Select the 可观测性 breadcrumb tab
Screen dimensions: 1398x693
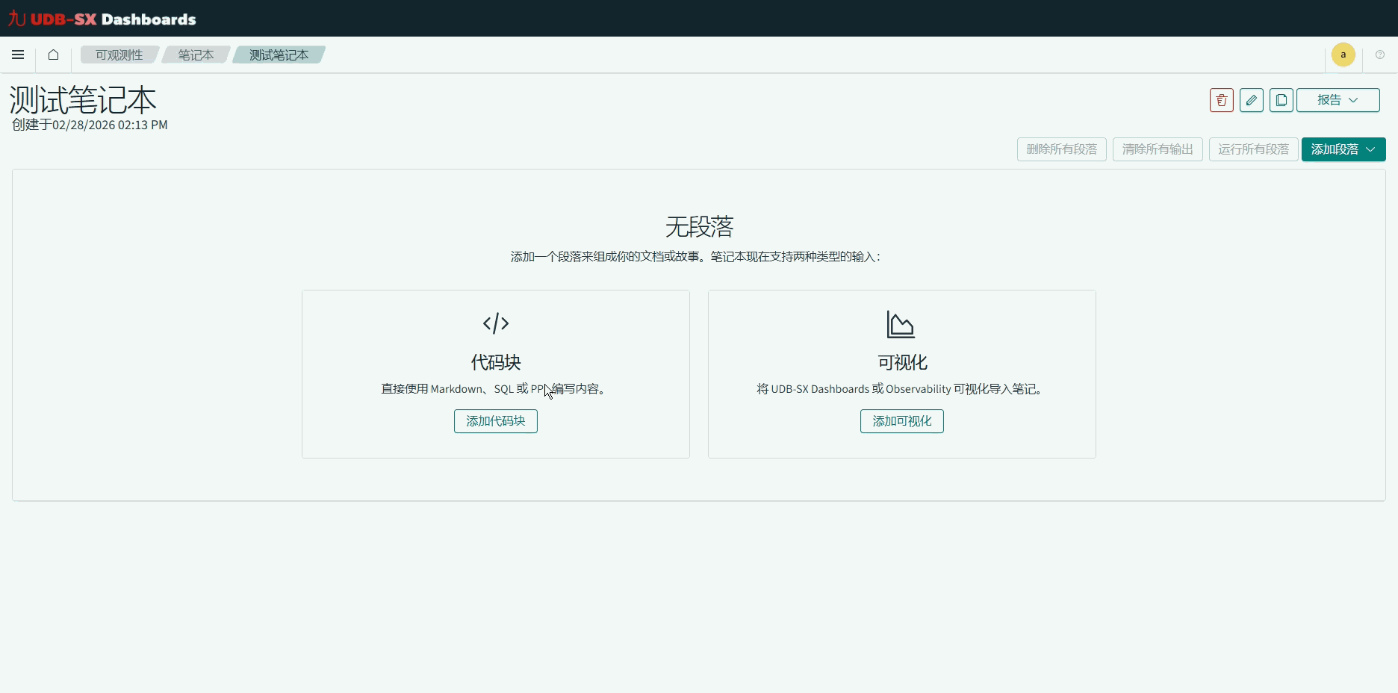(x=118, y=55)
